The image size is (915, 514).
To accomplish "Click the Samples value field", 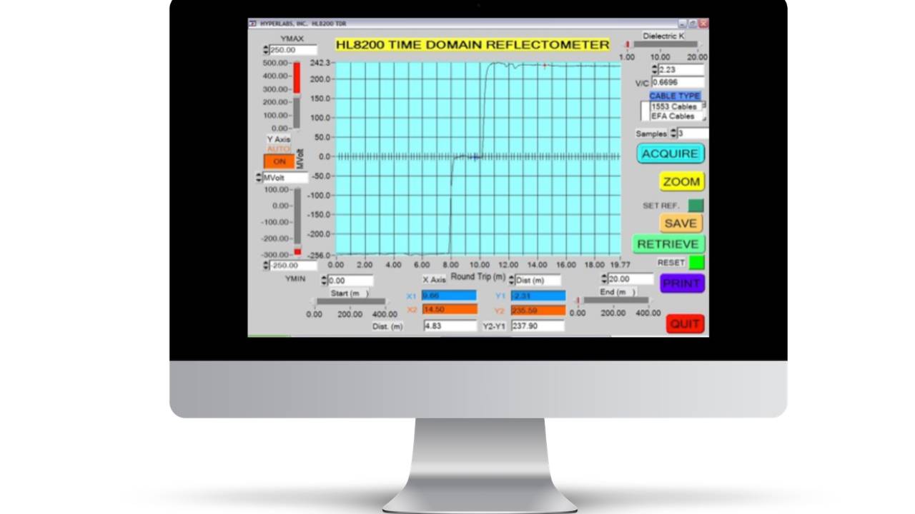I will click(692, 133).
